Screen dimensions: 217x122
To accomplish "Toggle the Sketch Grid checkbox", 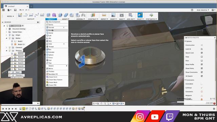I will pyautogui.click(x=202, y=53).
